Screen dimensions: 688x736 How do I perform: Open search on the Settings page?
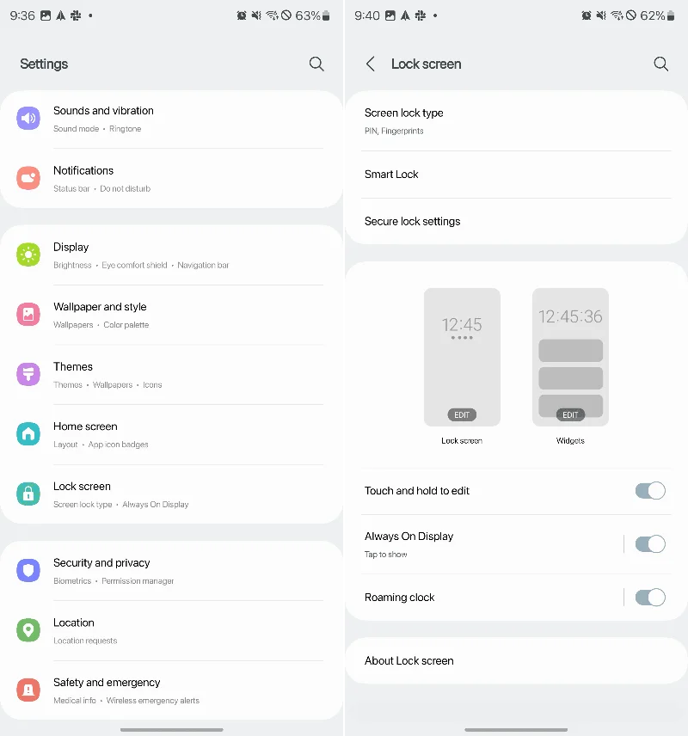coord(316,64)
